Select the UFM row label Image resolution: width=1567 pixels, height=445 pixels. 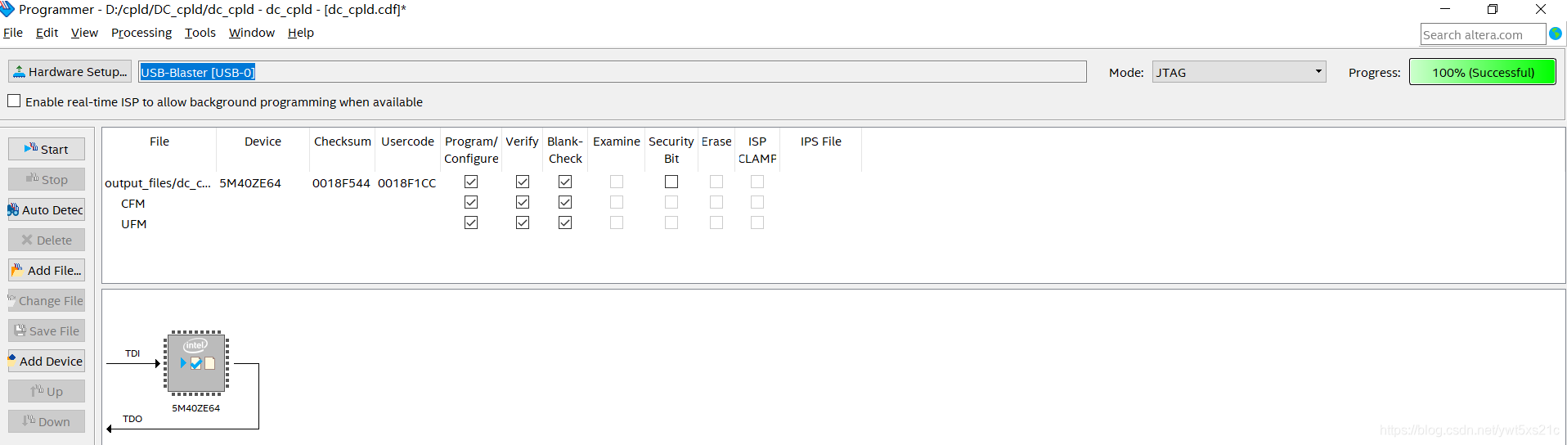click(134, 224)
